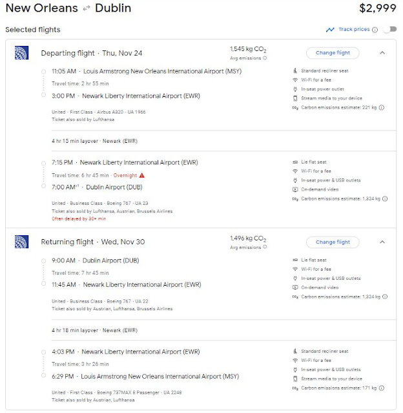Click the red Overnight warning triangle icon

click(142, 175)
